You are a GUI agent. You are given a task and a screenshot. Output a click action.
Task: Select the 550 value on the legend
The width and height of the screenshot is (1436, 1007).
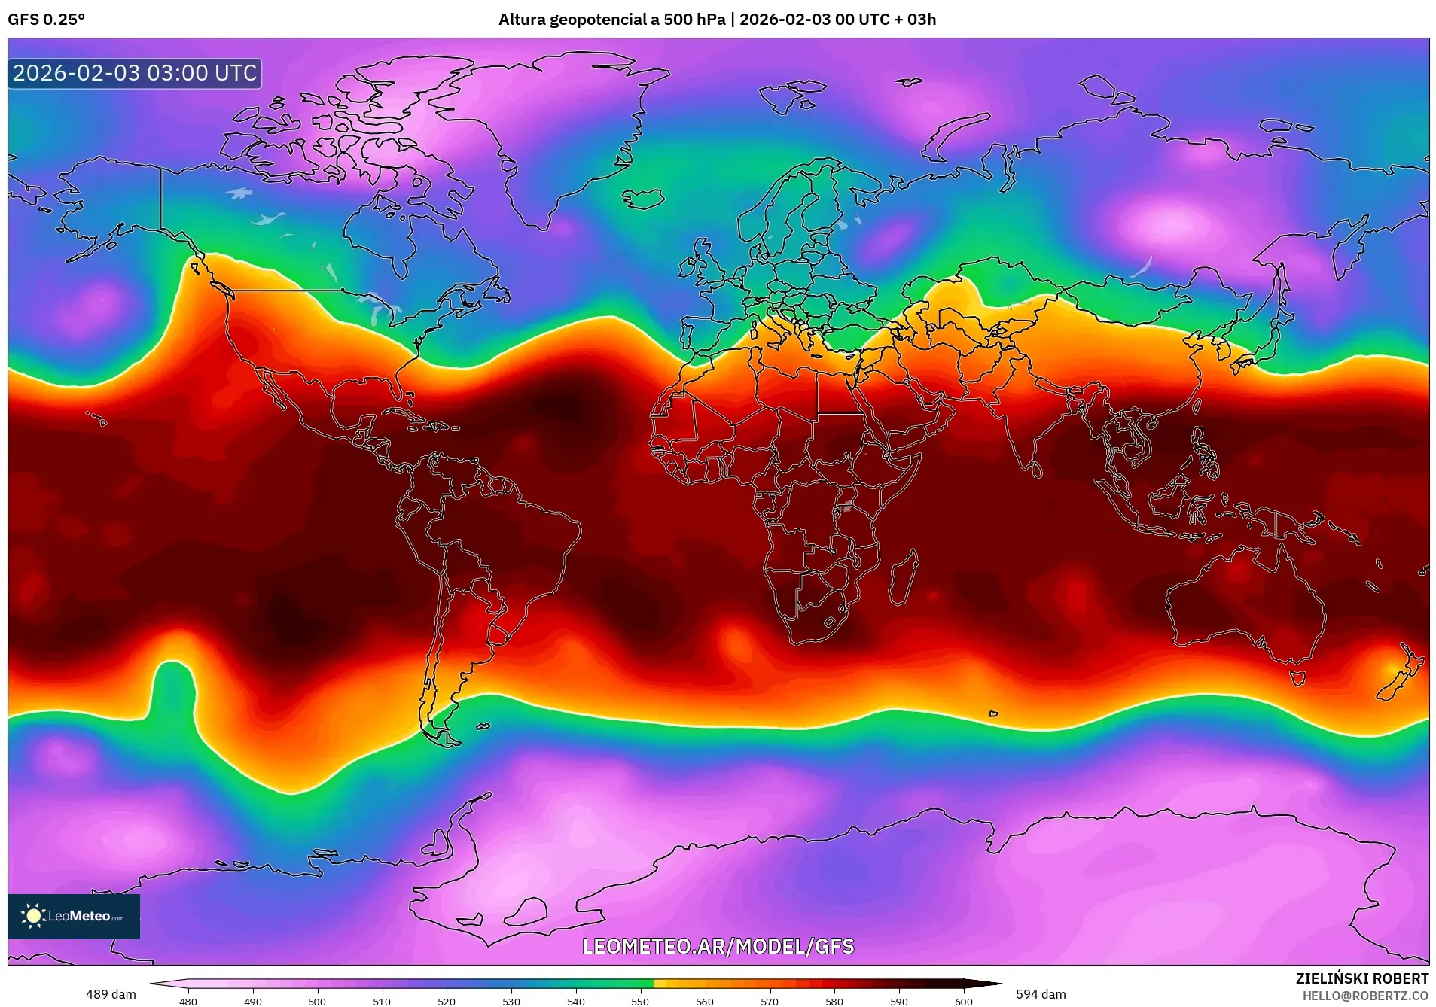click(639, 1002)
